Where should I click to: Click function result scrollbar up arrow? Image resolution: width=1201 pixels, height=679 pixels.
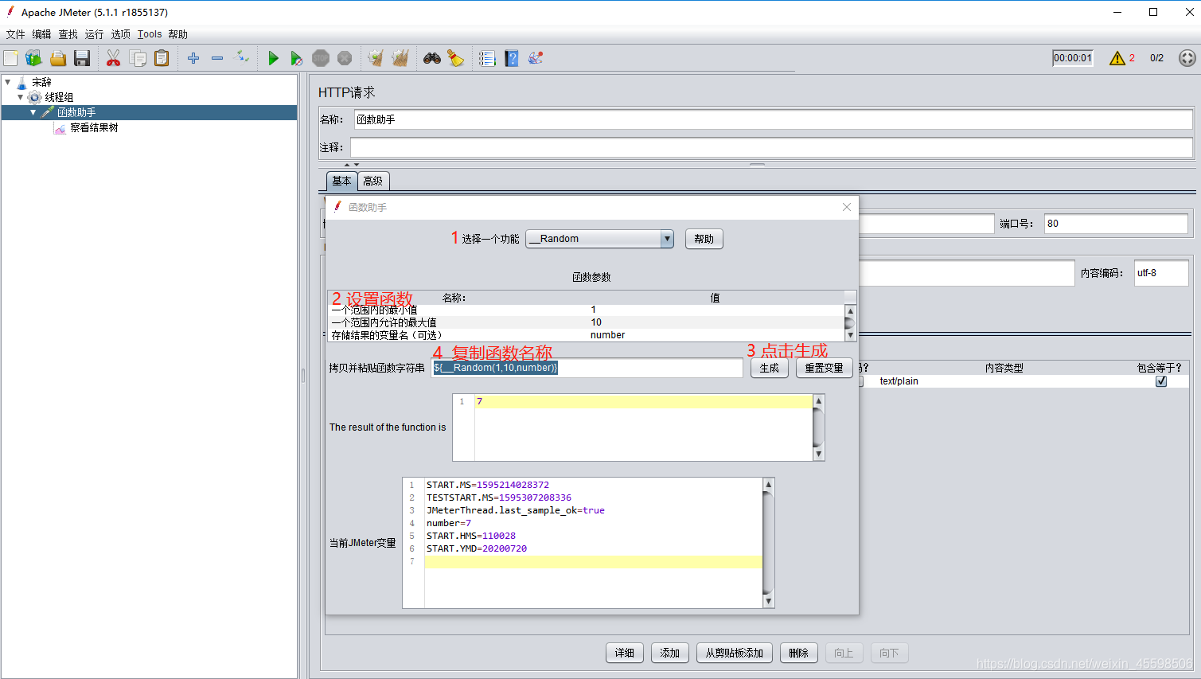(818, 401)
